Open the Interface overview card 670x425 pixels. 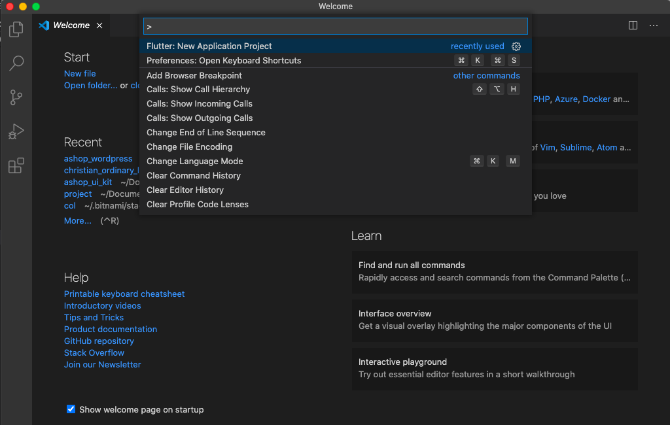pyautogui.click(x=495, y=320)
